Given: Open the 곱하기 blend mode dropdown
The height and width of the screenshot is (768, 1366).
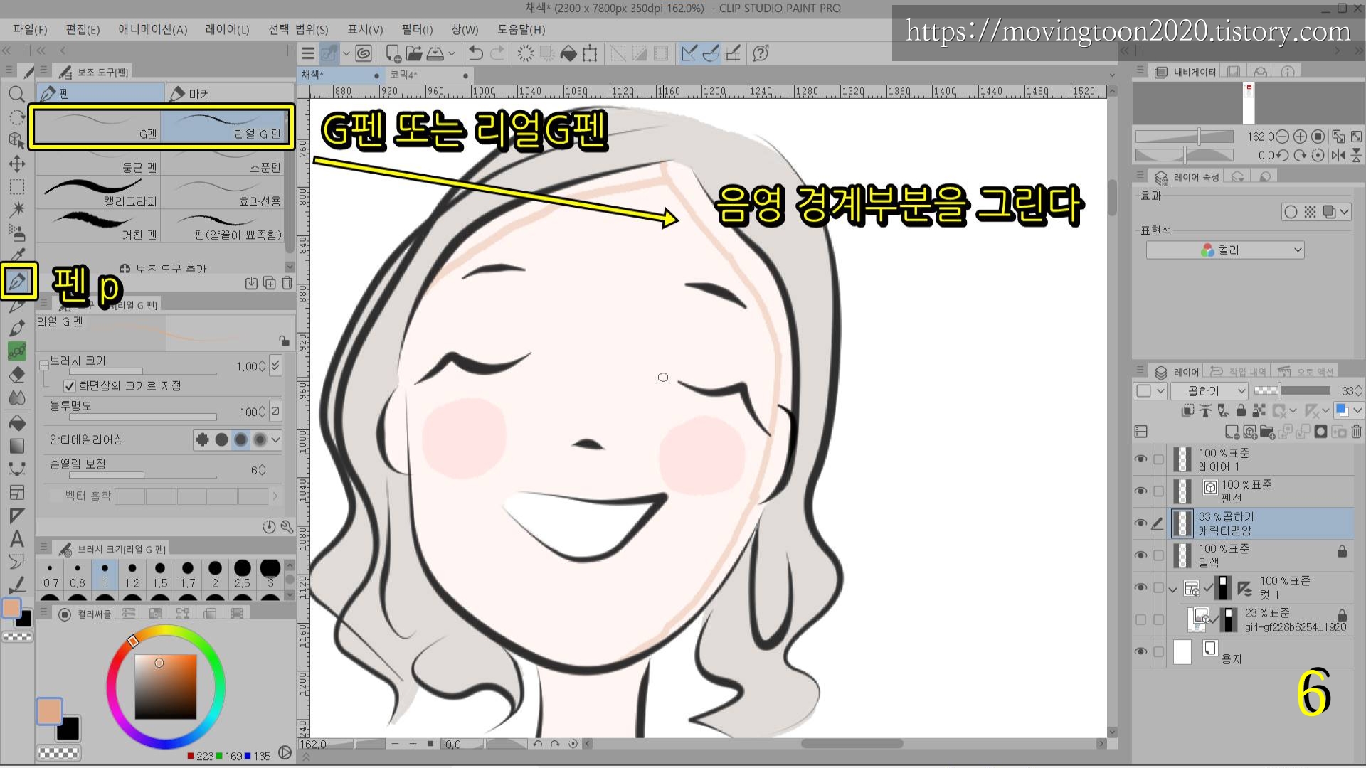Looking at the screenshot, I should (x=1217, y=391).
